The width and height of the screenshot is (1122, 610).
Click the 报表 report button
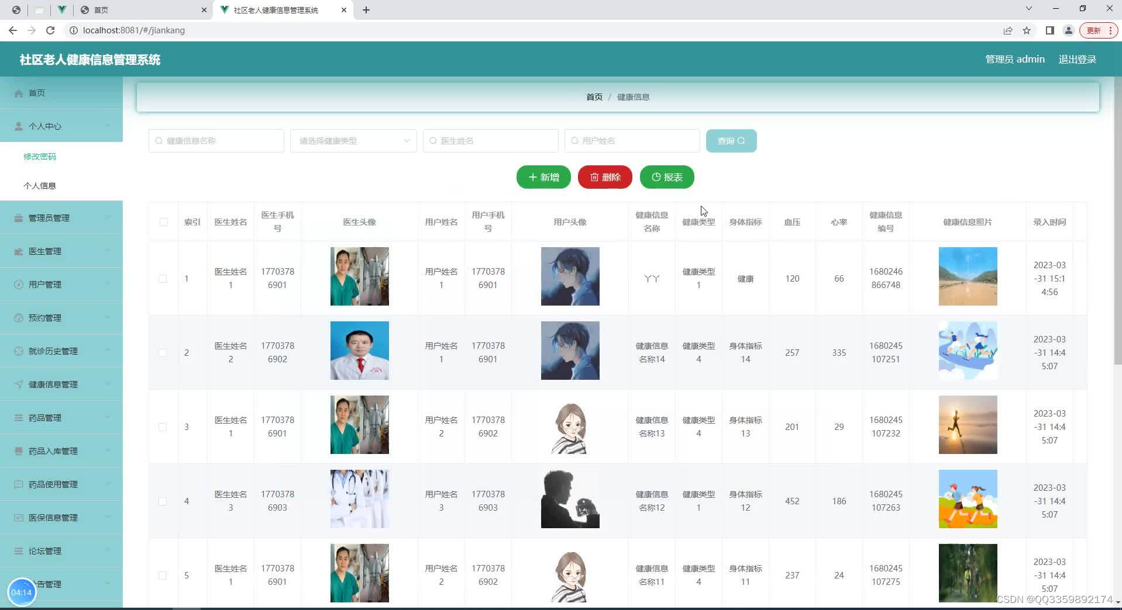[667, 177]
